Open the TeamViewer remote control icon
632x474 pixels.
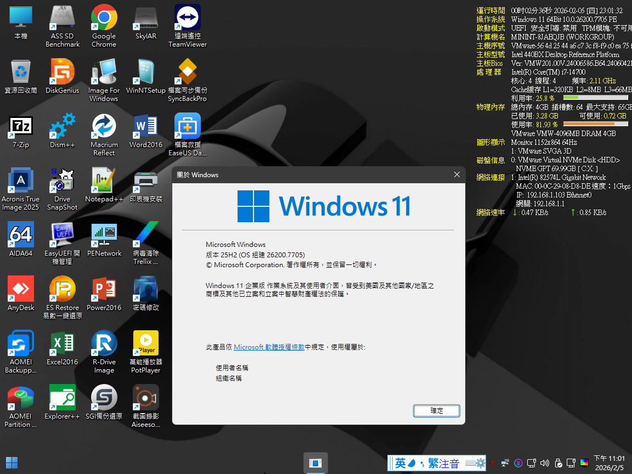pyautogui.click(x=188, y=19)
